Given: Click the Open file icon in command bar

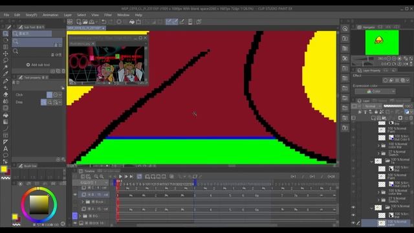Looking at the screenshot, I should 85,21.
